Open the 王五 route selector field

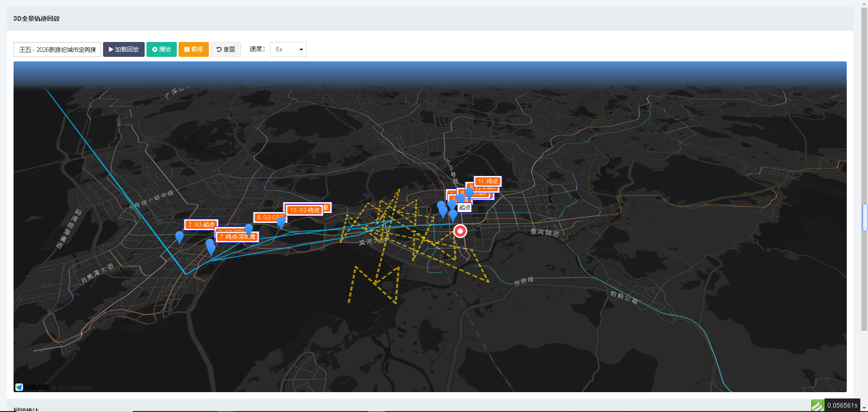57,50
